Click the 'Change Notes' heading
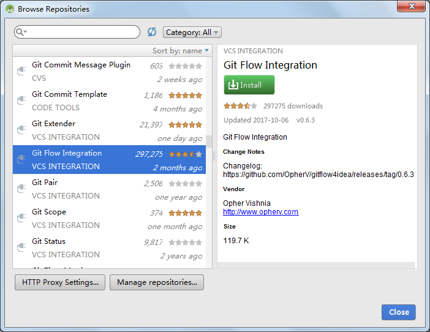430x332 pixels. point(244,152)
